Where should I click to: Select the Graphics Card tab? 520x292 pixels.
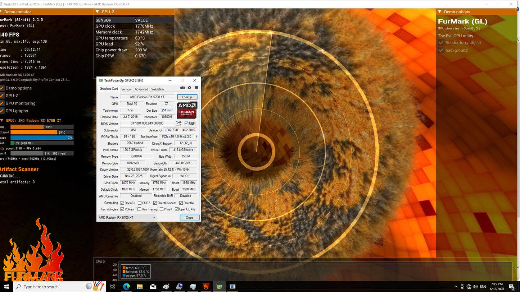pos(109,89)
